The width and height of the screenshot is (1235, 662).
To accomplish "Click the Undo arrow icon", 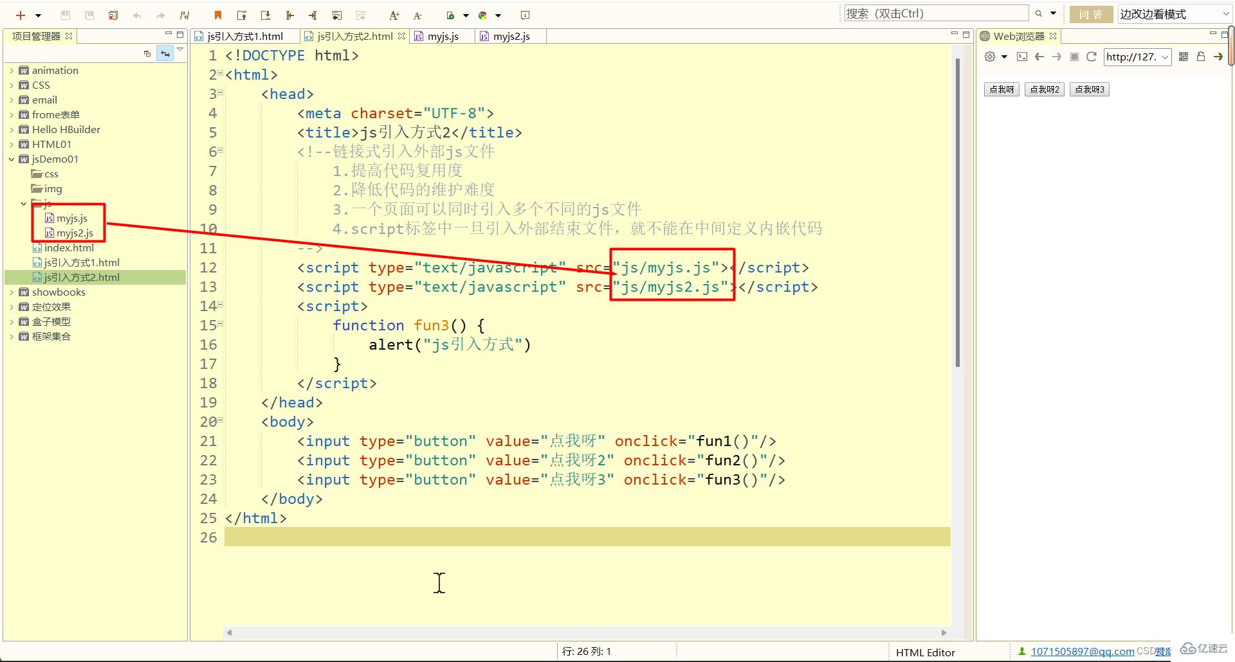I will 136,15.
